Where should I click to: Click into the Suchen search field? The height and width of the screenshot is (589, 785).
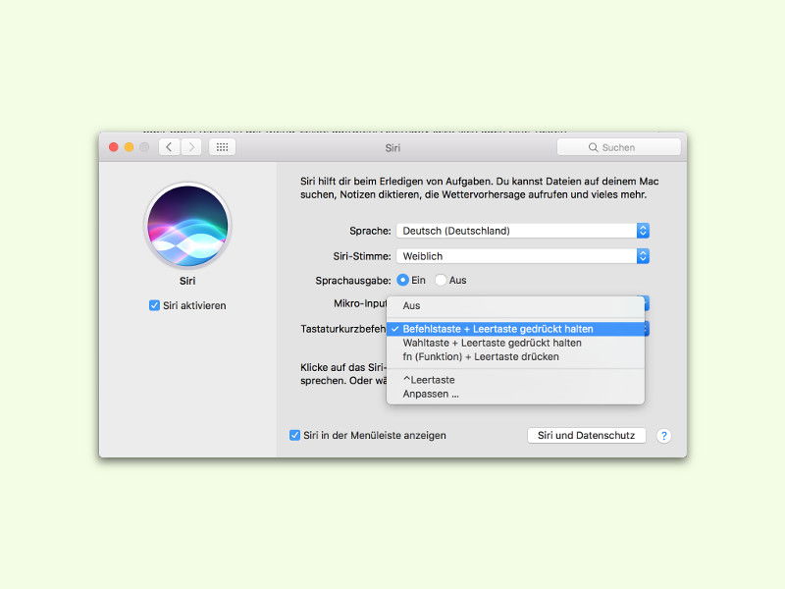pyautogui.click(x=619, y=147)
